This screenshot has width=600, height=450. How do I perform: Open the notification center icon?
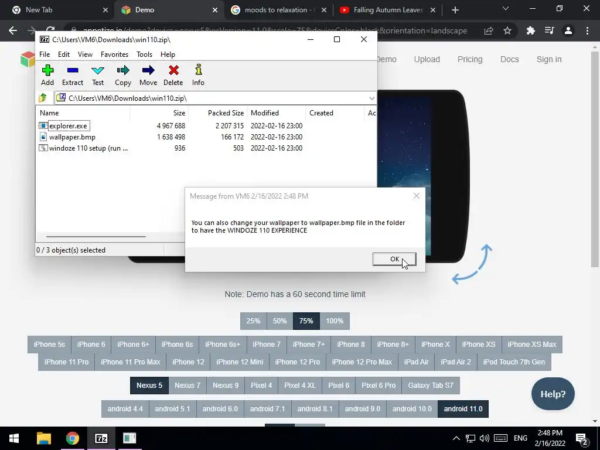[582, 438]
